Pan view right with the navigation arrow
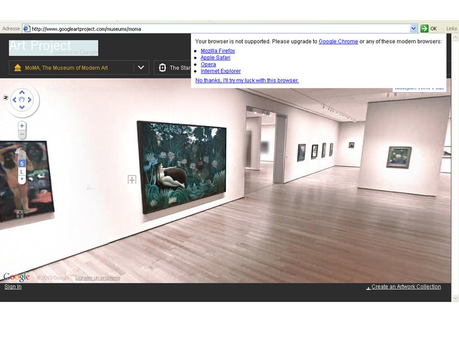Screen dimensions: 459x344 tap(30, 100)
